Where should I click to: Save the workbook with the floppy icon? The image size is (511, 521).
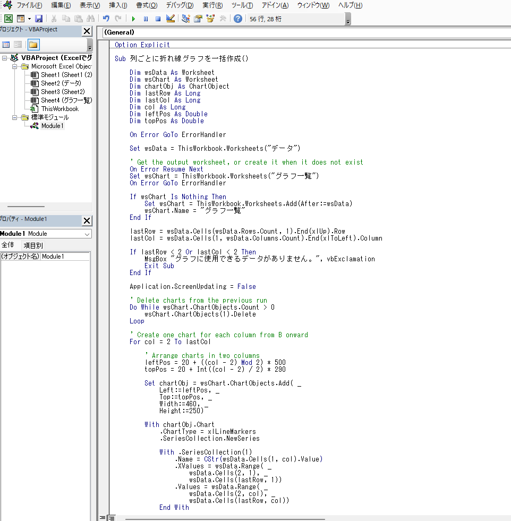tap(39, 19)
